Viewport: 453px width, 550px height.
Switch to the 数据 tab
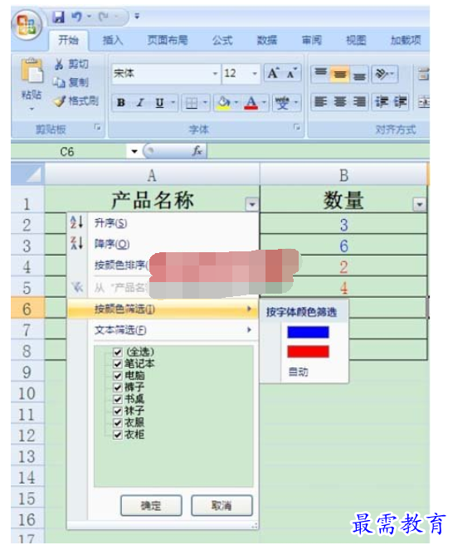(267, 41)
